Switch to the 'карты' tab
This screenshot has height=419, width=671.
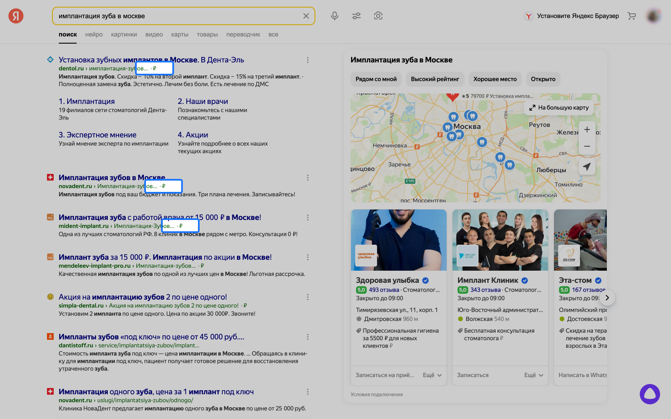(179, 34)
